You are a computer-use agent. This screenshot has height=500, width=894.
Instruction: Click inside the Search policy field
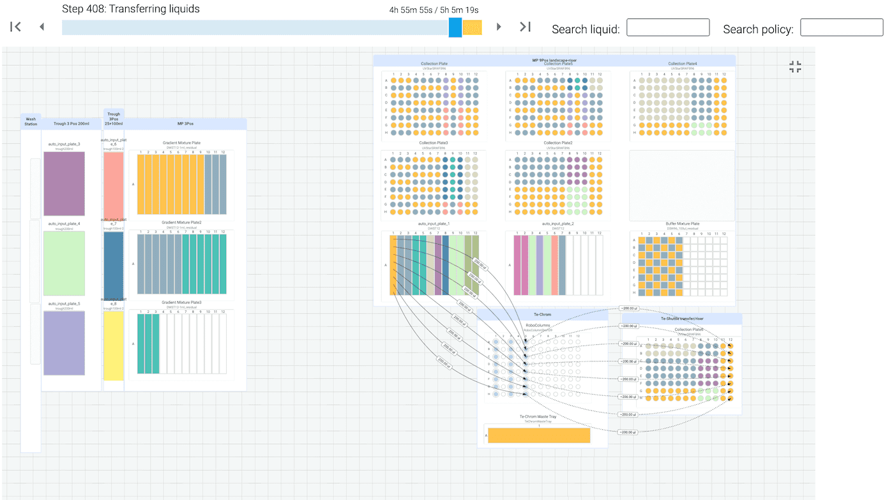click(841, 27)
